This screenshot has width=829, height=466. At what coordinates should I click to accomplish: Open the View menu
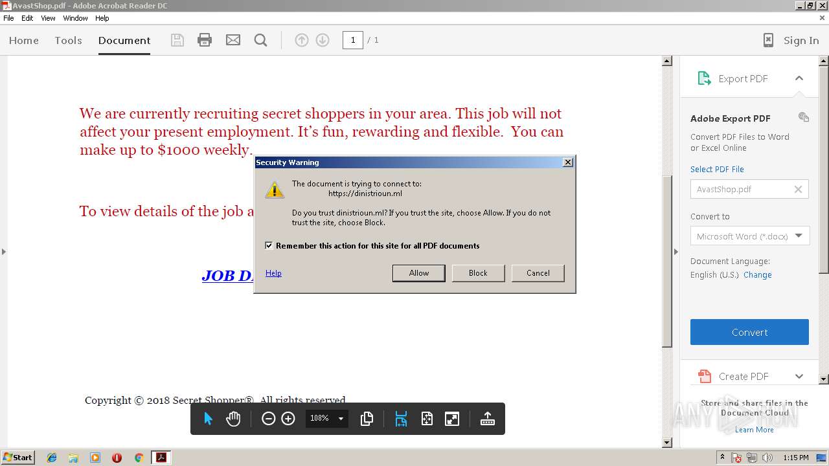click(x=48, y=18)
